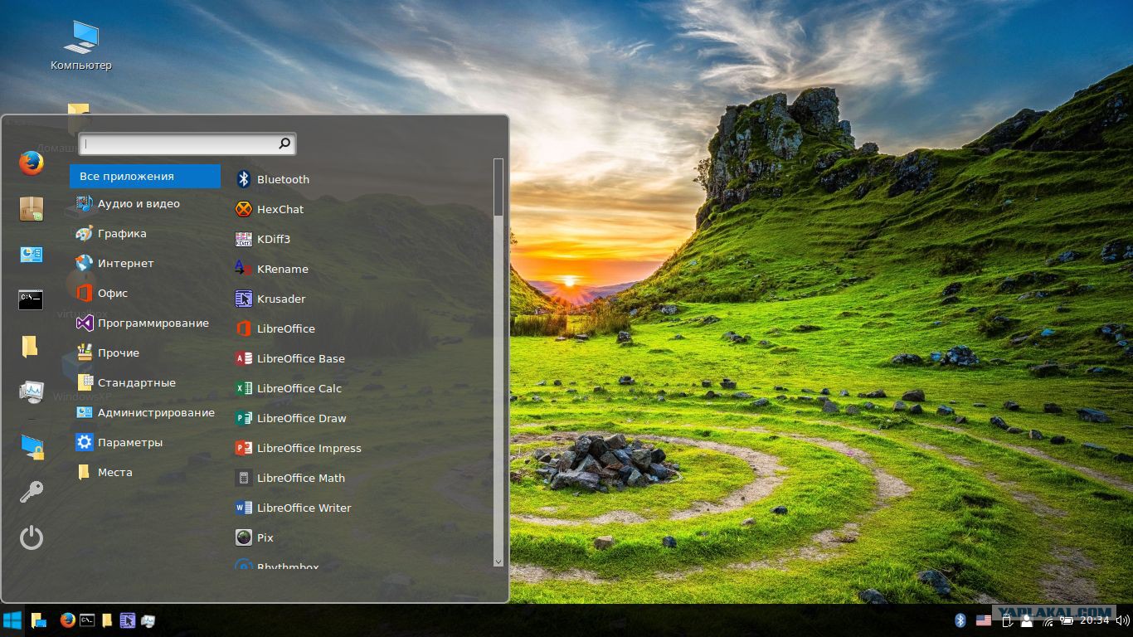Open the Software Manager package icon in favorites
The width and height of the screenshot is (1133, 637).
pyautogui.click(x=32, y=209)
